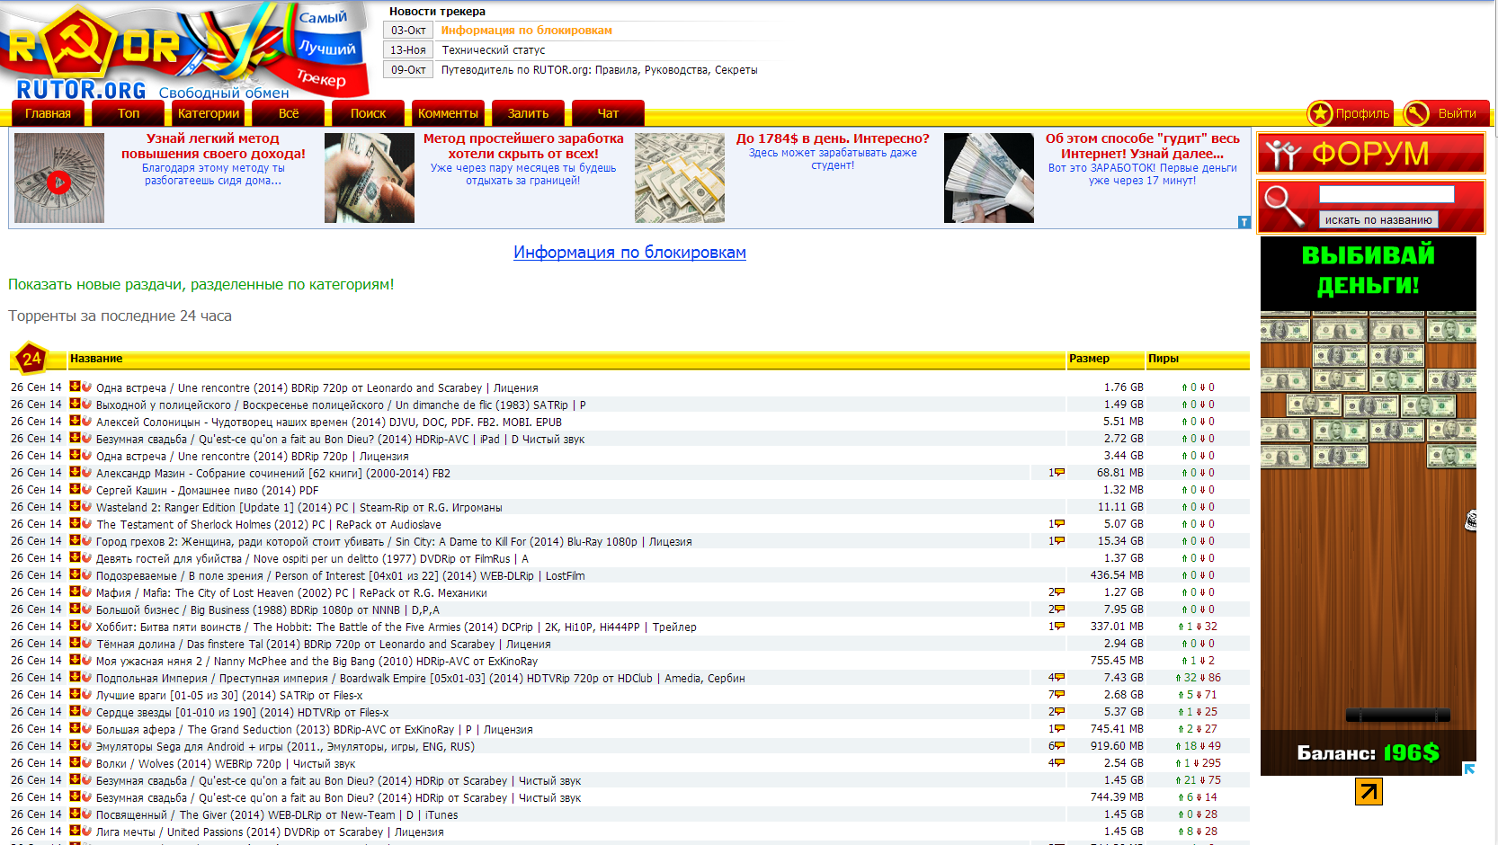Magnet icon for Mafia: The City of Lost Heaven
This screenshot has height=845, width=1498.
click(x=86, y=591)
